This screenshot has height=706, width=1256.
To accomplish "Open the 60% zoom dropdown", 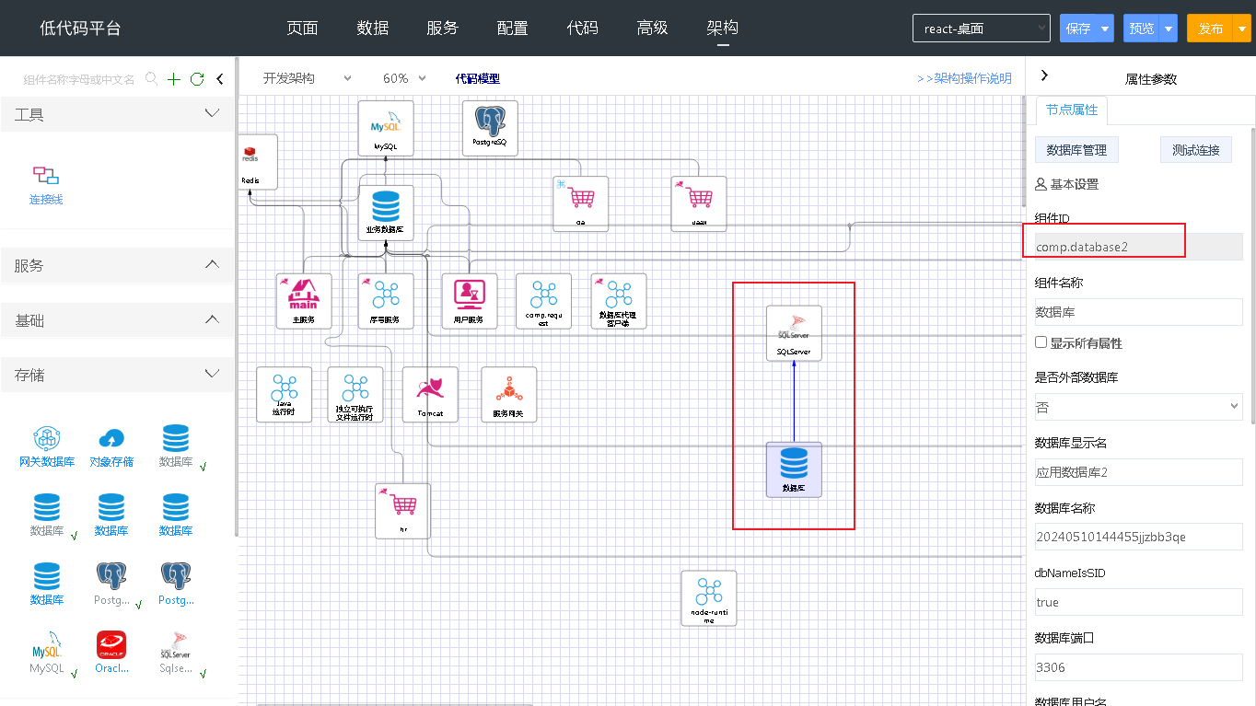I will point(405,79).
